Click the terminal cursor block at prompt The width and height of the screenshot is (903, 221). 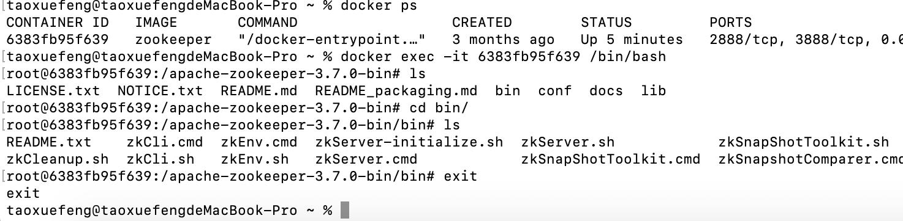tap(344, 211)
